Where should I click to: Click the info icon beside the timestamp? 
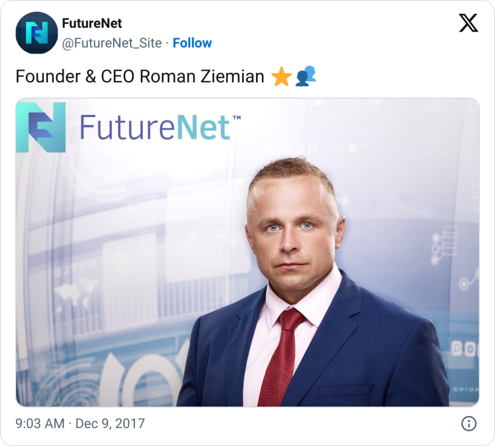point(469,424)
